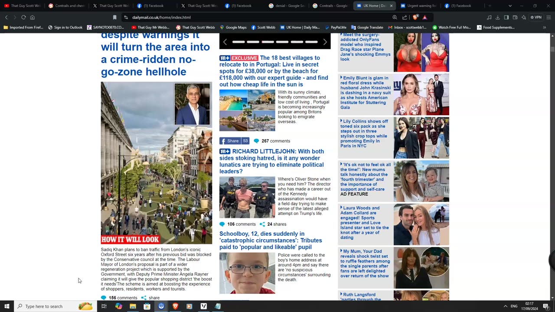Click Facebook Share button with 53 count

tap(234, 141)
